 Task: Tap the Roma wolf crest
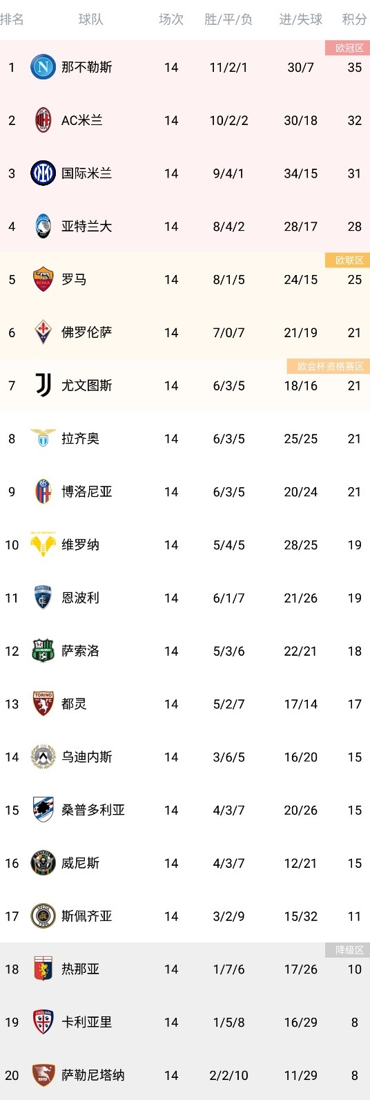(x=43, y=279)
